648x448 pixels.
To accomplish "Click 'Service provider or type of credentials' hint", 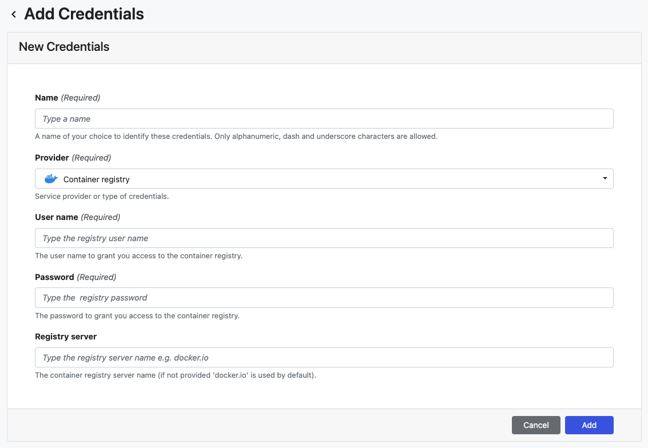I will point(102,196).
